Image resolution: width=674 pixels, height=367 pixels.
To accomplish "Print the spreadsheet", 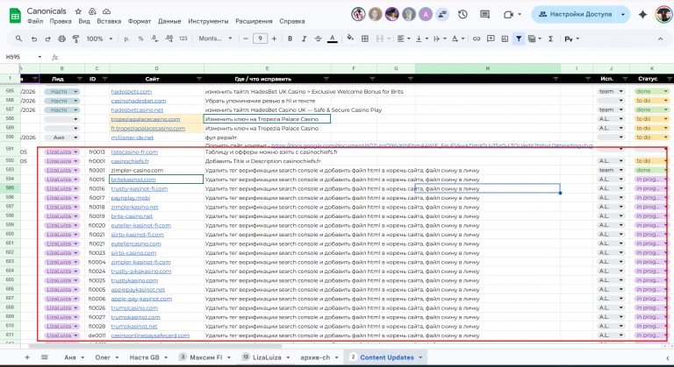I will coord(62,39).
